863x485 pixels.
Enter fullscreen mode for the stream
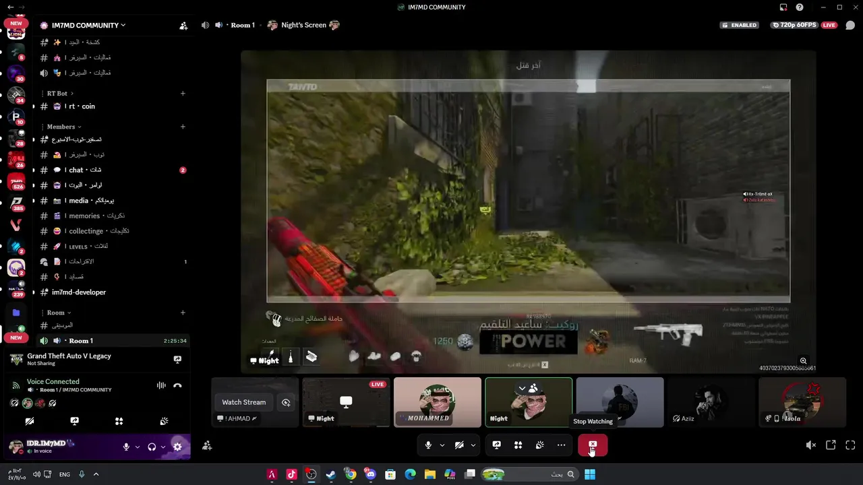coord(850,445)
